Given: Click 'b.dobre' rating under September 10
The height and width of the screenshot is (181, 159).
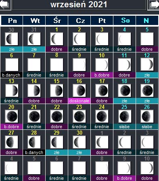Looking at the screenshot, I should (102, 75).
